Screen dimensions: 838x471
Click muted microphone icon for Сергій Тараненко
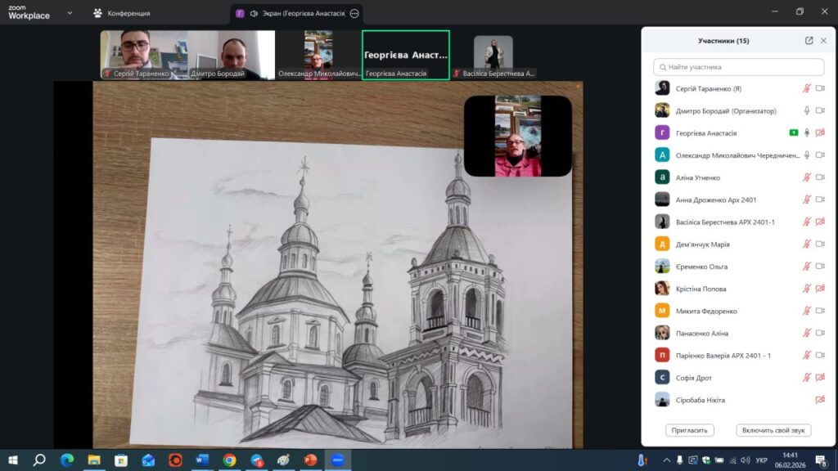807,88
